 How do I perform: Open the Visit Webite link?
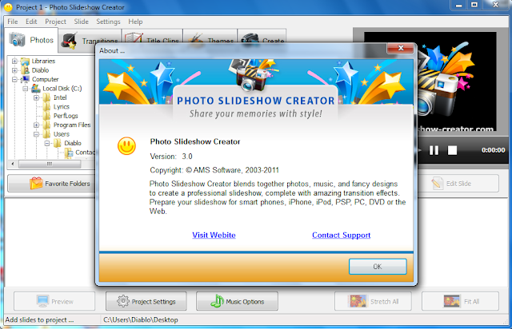tap(214, 235)
